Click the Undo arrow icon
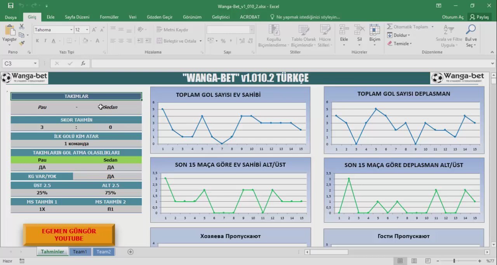 21,6
